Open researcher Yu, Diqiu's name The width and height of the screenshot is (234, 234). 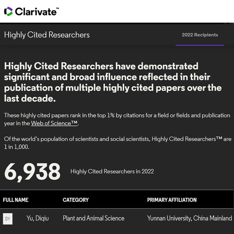click(x=39, y=218)
